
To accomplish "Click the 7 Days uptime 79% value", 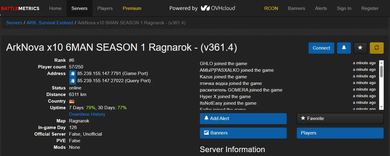I will pos(91,108).
